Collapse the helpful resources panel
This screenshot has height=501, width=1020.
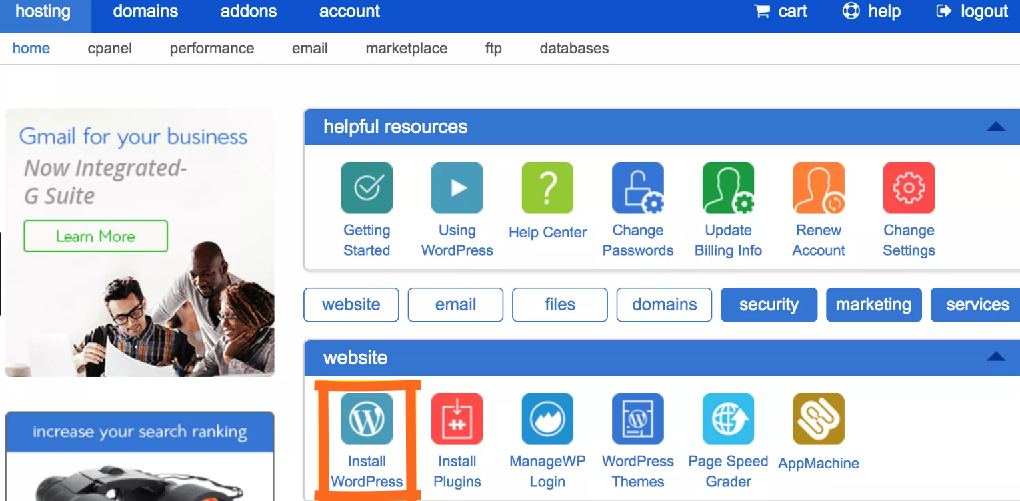[x=996, y=127]
